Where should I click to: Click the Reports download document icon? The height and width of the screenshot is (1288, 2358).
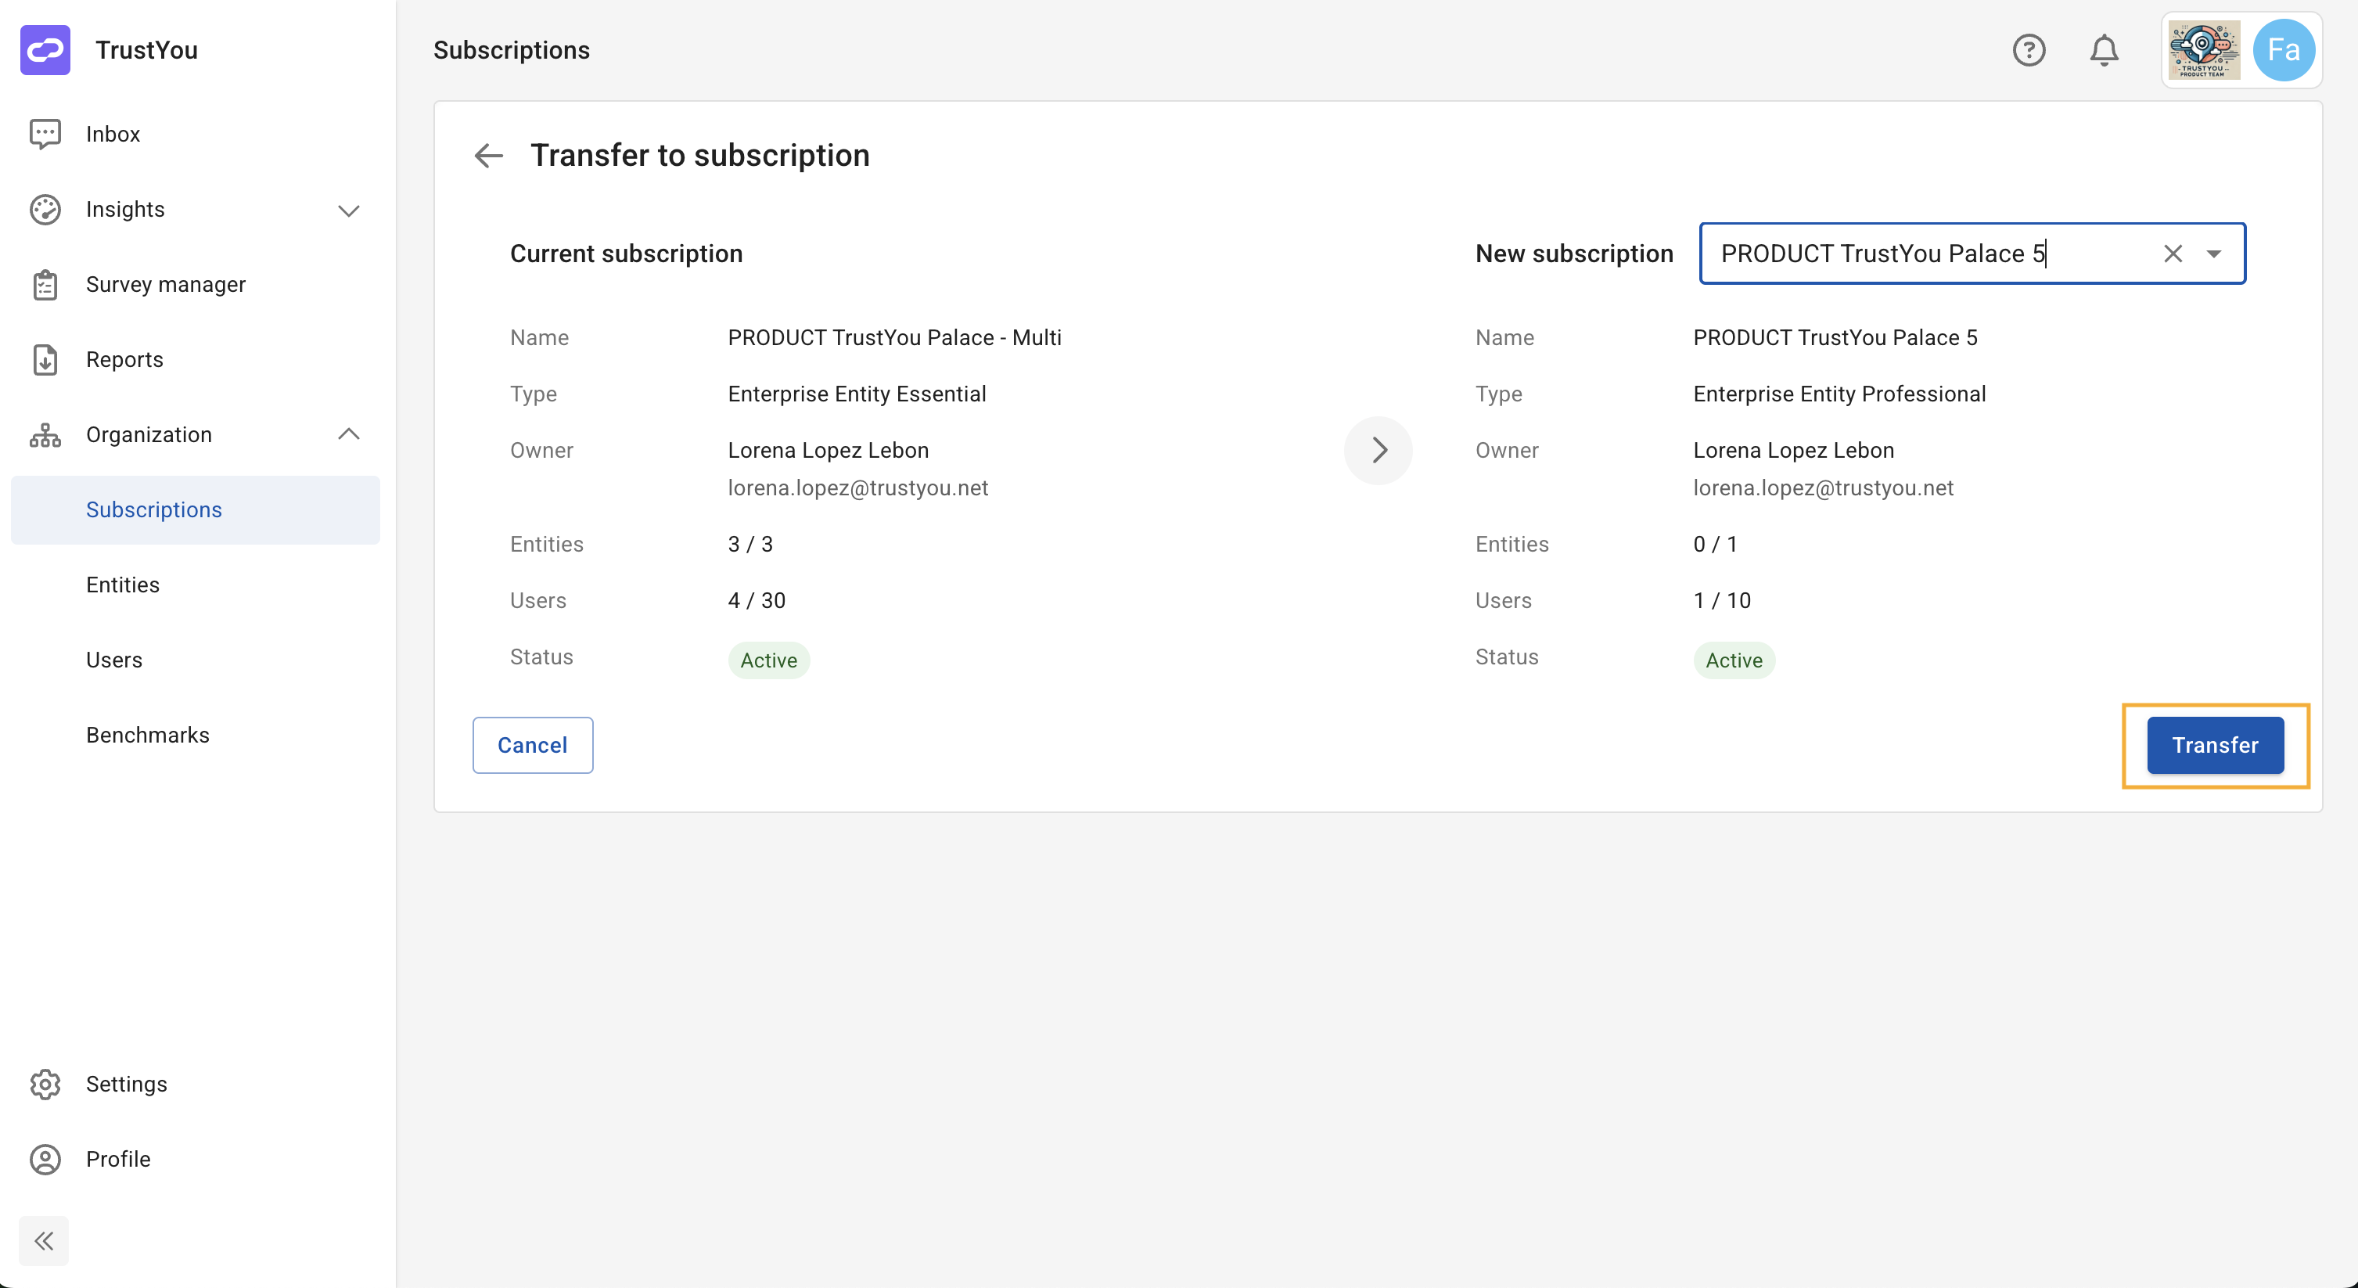tap(45, 360)
